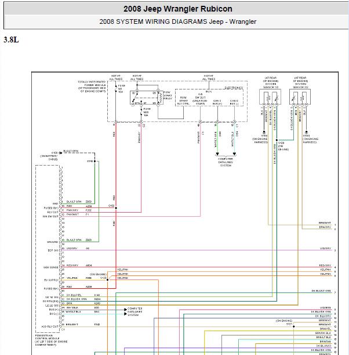Click the 'IGN SW OUT (UNLK-RUN-START)' module label
This screenshot has height=355, width=349.
[200, 99]
